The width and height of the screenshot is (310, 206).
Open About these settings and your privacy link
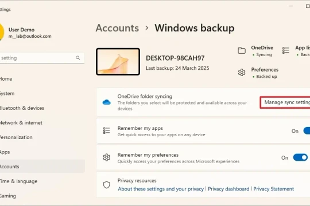tap(161, 189)
